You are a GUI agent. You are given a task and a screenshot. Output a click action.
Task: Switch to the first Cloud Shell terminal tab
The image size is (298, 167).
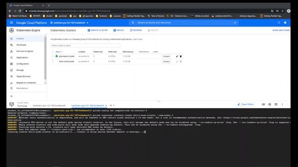pos(49,105)
